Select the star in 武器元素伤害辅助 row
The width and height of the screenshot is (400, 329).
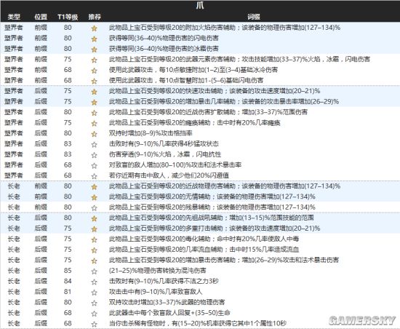(94, 60)
